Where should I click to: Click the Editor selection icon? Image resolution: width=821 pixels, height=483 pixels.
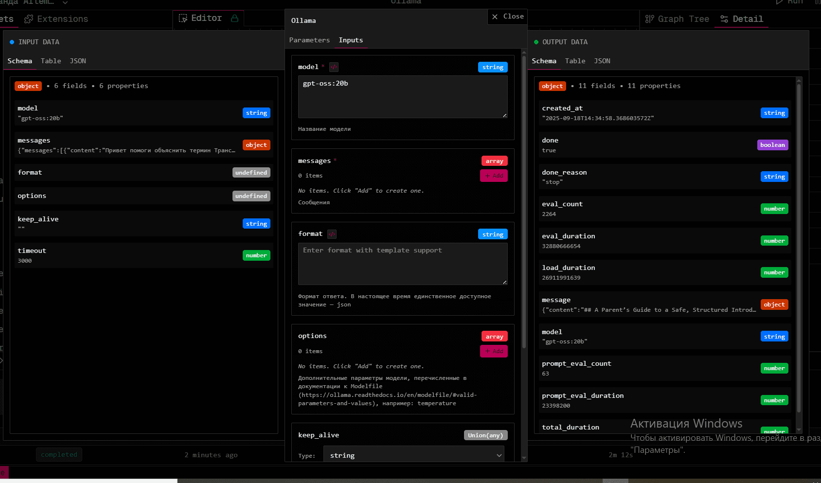click(183, 18)
